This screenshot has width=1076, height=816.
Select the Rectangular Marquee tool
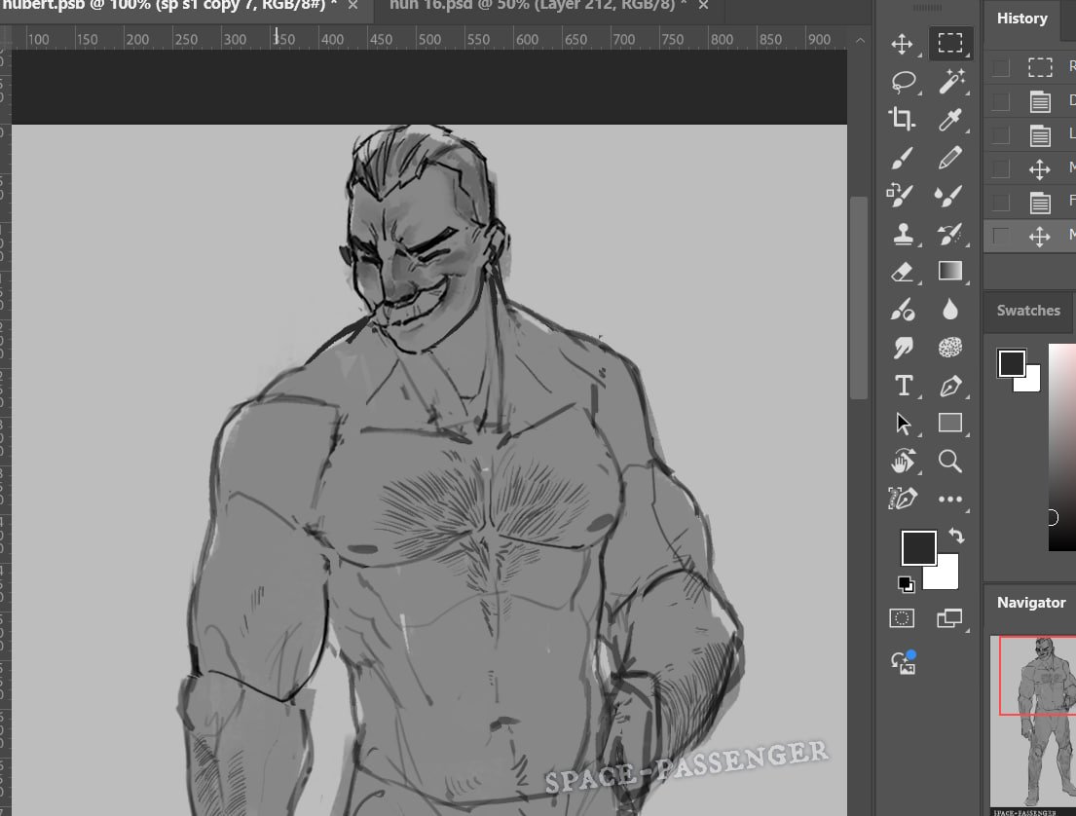pyautogui.click(x=949, y=44)
